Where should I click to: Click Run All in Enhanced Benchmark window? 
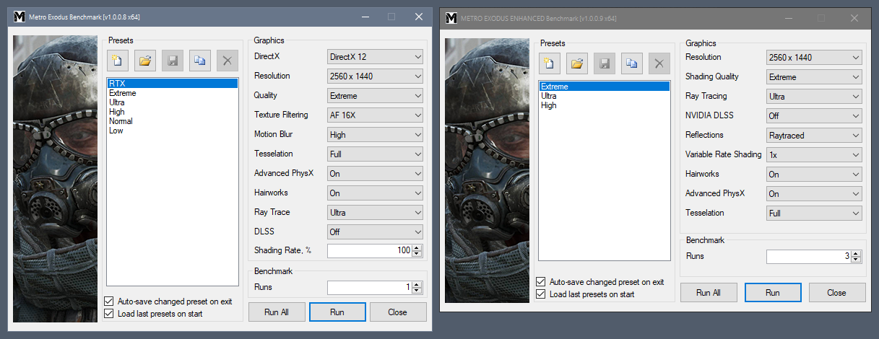pos(709,293)
